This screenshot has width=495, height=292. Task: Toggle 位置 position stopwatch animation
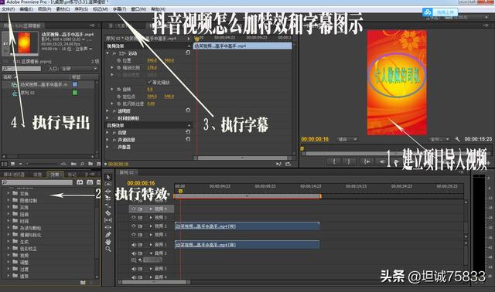click(x=119, y=60)
